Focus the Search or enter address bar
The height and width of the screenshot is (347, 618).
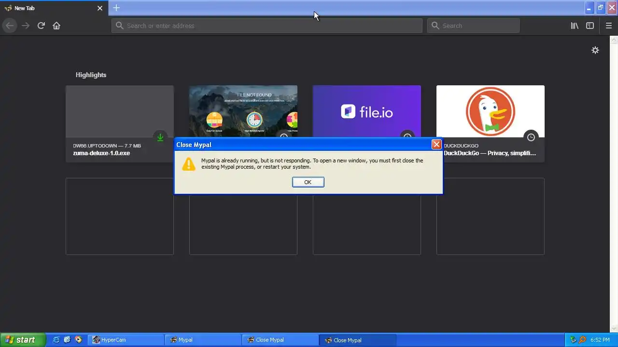pyautogui.click(x=267, y=26)
